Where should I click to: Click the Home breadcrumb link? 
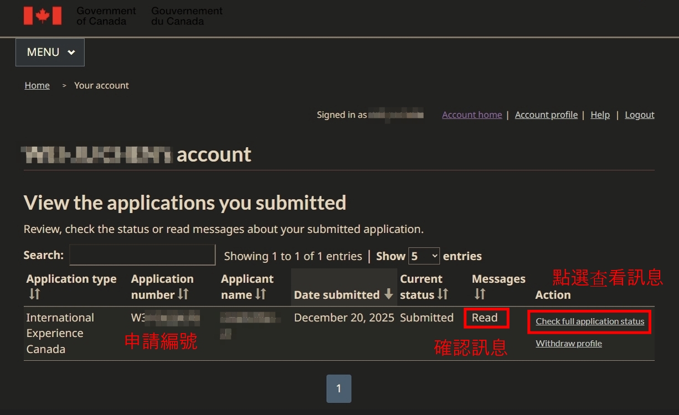point(37,85)
